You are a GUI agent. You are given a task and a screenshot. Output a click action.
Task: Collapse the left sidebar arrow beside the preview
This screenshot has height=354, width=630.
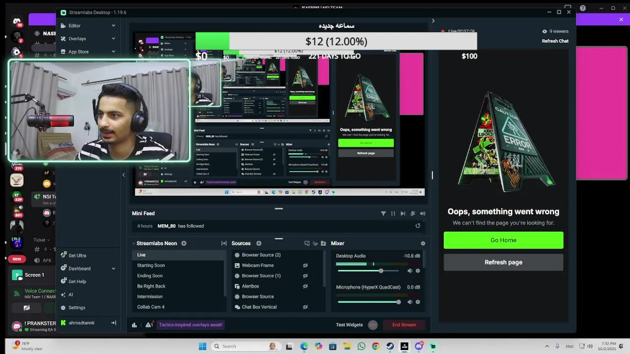coord(124,175)
